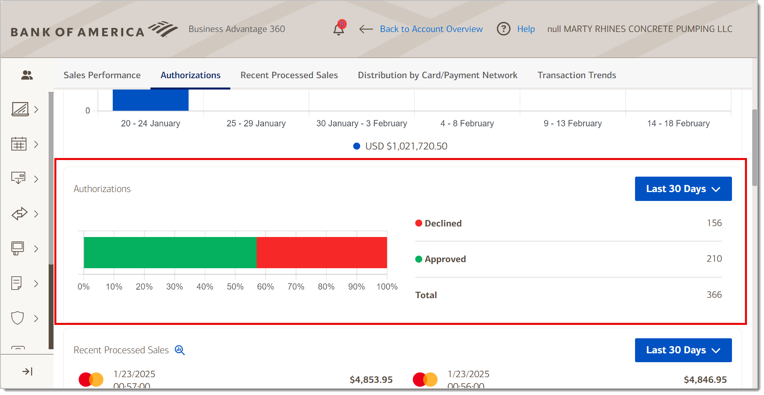Viewport: 764px width, 395px height.
Task: Click the shield security icon in sidebar
Action: [17, 318]
